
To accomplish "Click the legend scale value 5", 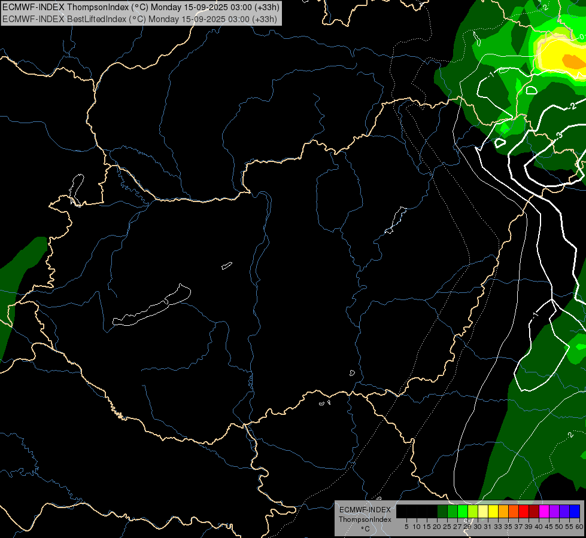I will point(406,527).
